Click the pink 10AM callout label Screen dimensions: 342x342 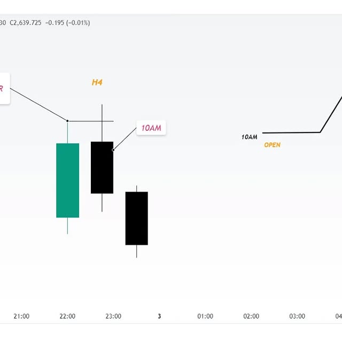click(151, 128)
